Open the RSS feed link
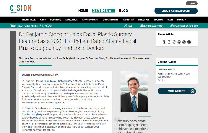 click(128, 26)
